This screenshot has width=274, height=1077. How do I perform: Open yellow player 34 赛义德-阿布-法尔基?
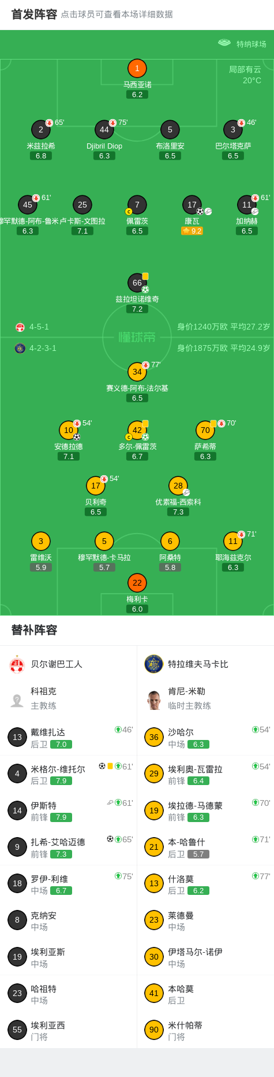pyautogui.click(x=137, y=372)
